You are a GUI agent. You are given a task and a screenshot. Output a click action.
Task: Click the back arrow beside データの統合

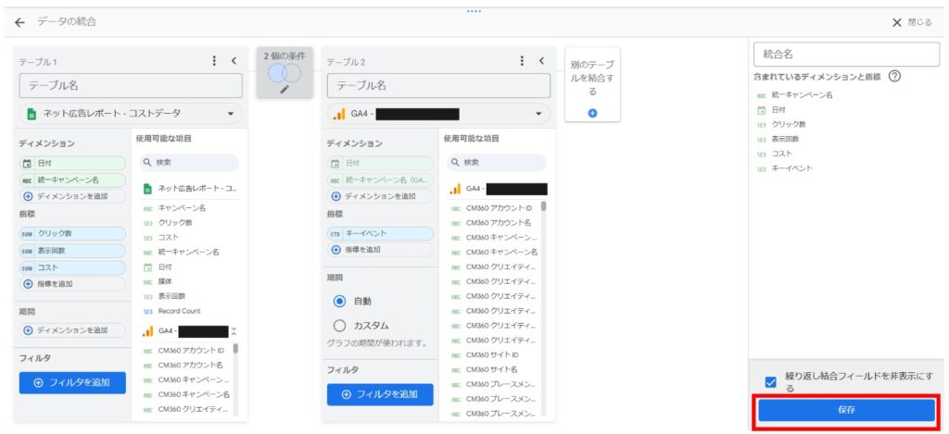tap(19, 21)
